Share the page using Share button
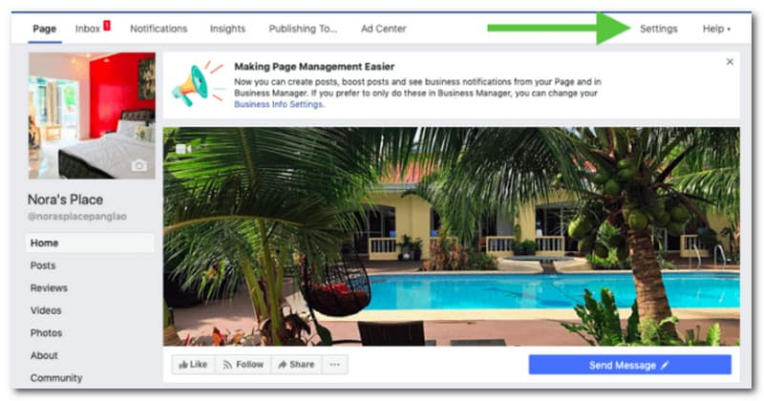 (296, 365)
